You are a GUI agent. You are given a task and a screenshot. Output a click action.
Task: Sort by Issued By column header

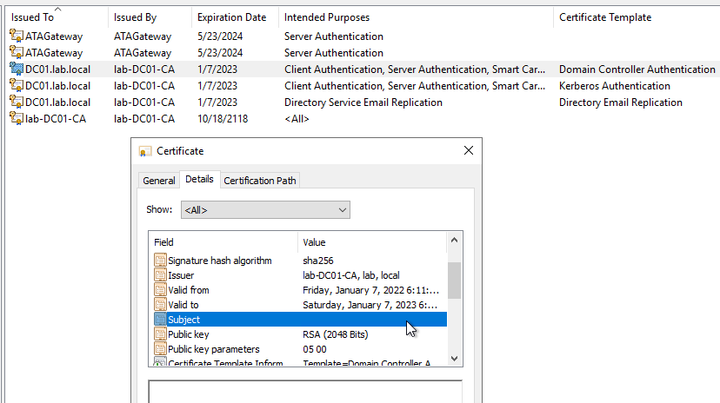tap(150, 17)
